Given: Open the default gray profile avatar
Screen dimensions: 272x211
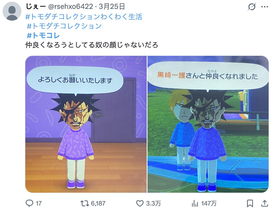Looking at the screenshot, I should pyautogui.click(x=12, y=11).
